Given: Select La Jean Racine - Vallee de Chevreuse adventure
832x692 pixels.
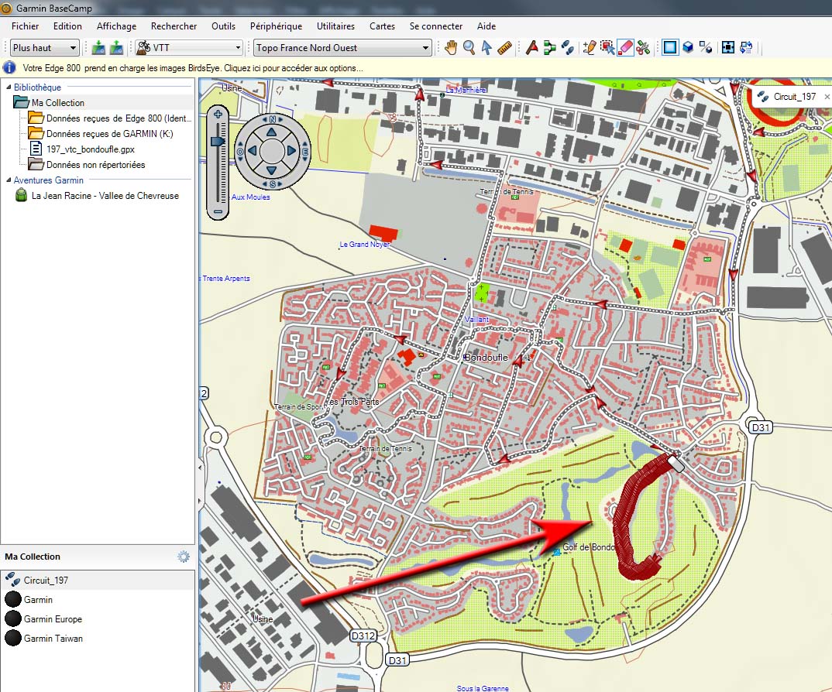Looking at the screenshot, I should coord(105,196).
